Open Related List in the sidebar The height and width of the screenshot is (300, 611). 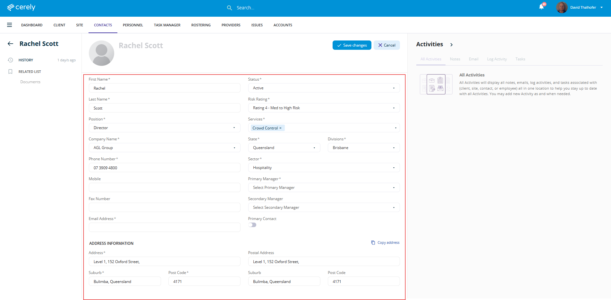coord(30,72)
